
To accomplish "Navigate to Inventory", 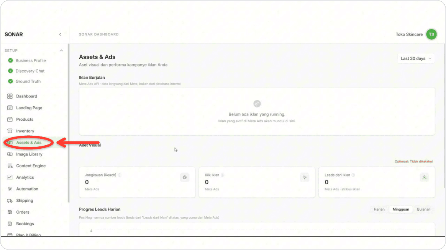I will pos(25,131).
